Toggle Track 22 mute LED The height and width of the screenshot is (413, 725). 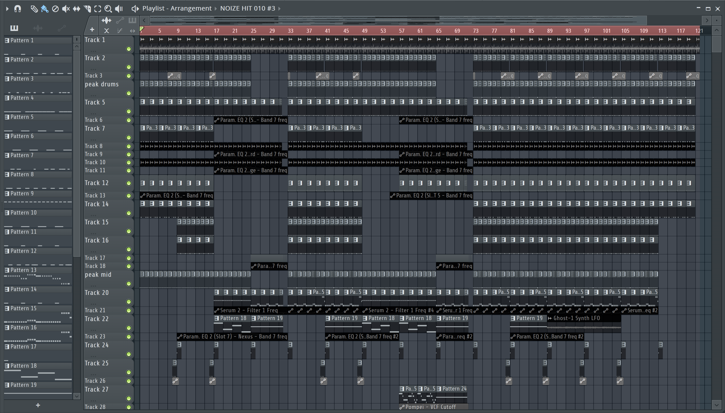coord(129,328)
